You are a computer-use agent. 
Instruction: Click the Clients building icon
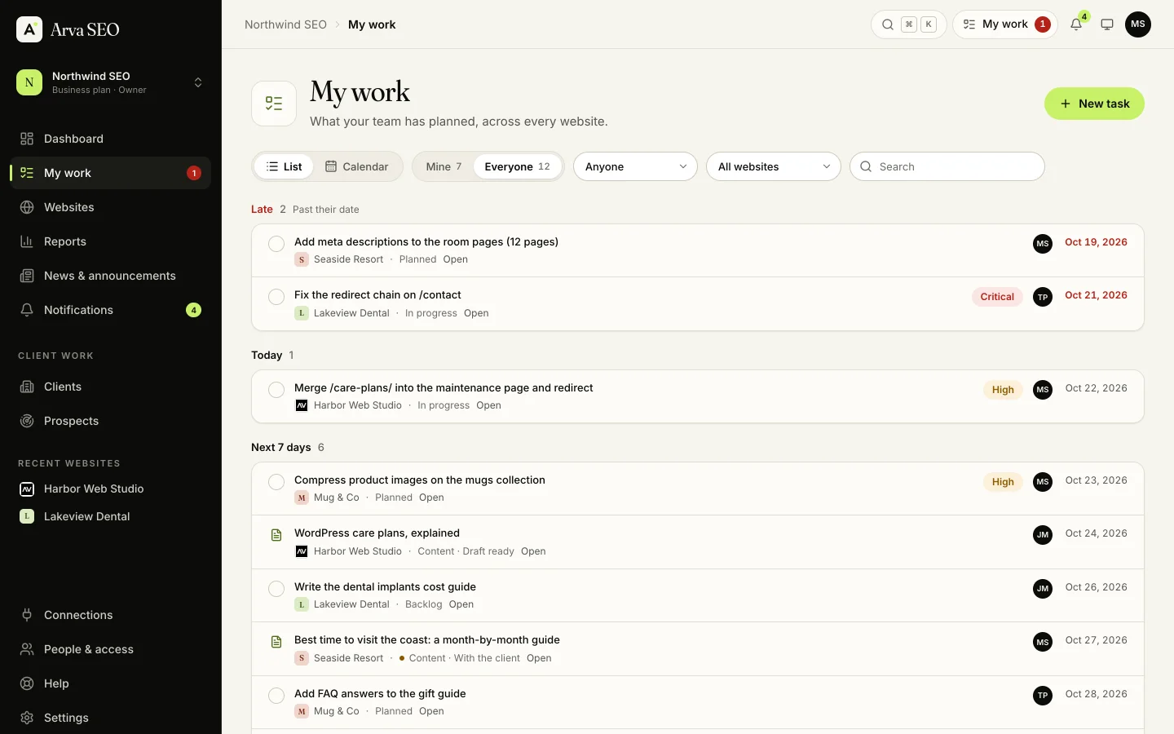[27, 387]
